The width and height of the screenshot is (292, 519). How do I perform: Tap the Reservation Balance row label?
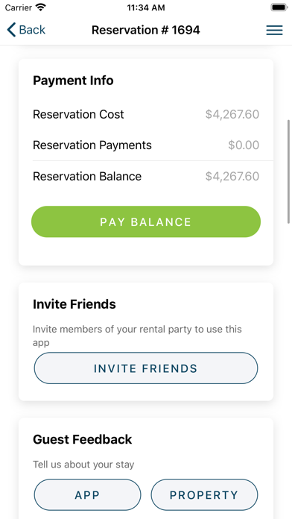(x=87, y=176)
